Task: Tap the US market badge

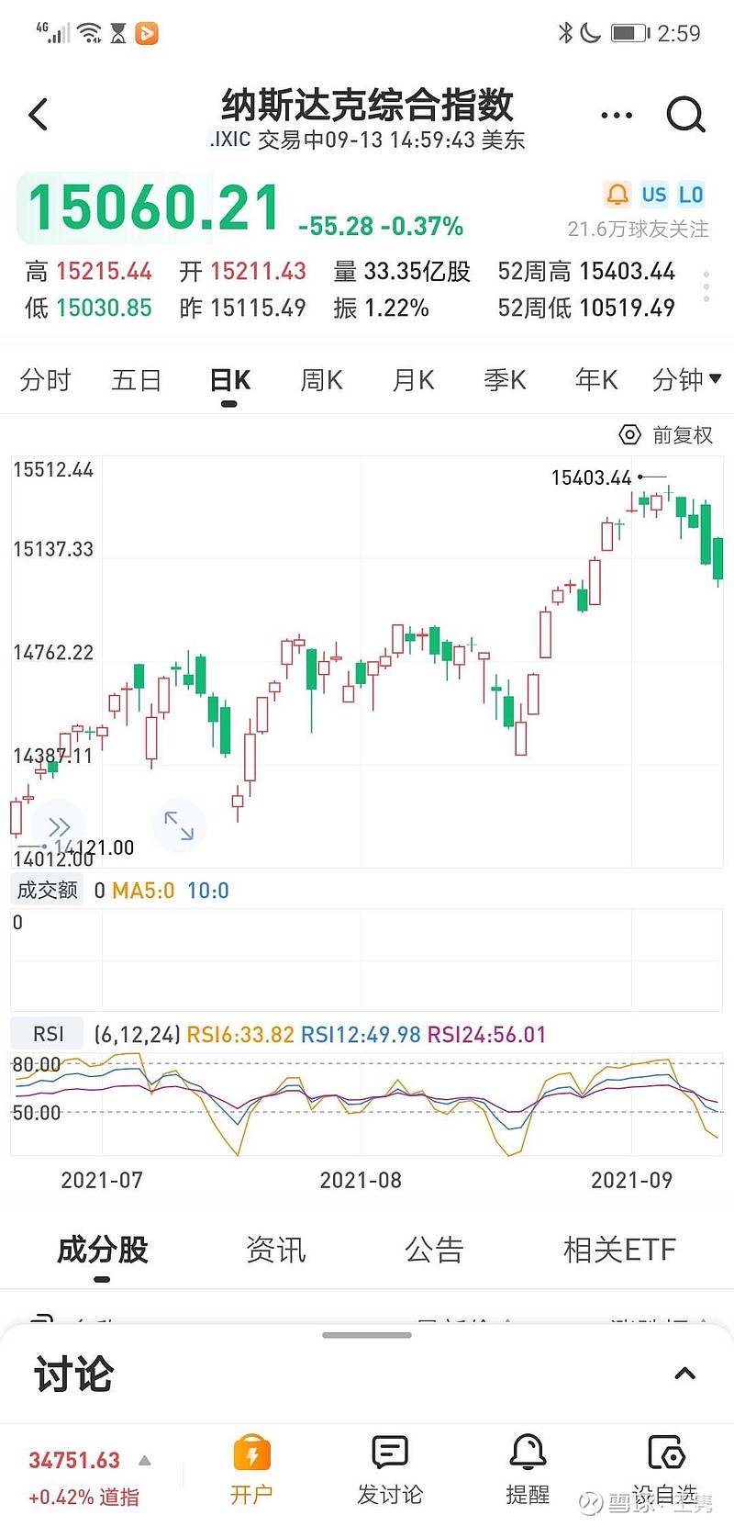Action: click(x=654, y=195)
